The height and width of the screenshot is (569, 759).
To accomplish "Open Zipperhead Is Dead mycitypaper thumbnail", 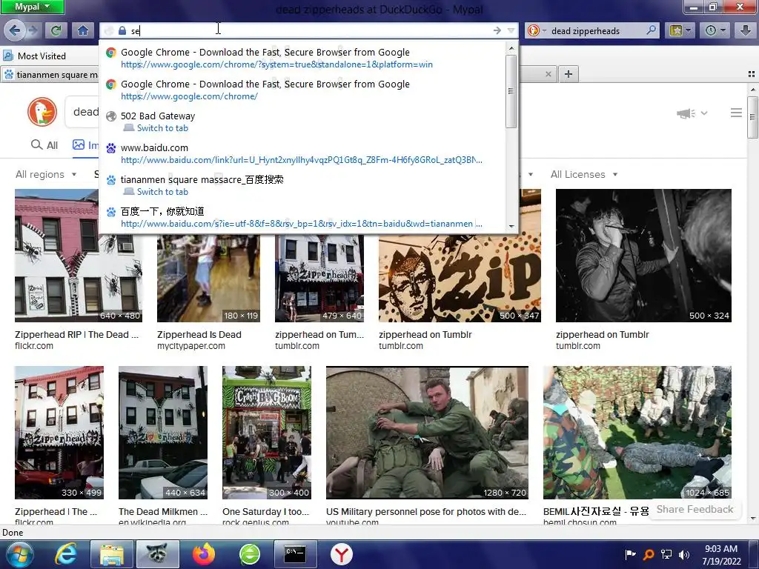I will click(x=208, y=279).
